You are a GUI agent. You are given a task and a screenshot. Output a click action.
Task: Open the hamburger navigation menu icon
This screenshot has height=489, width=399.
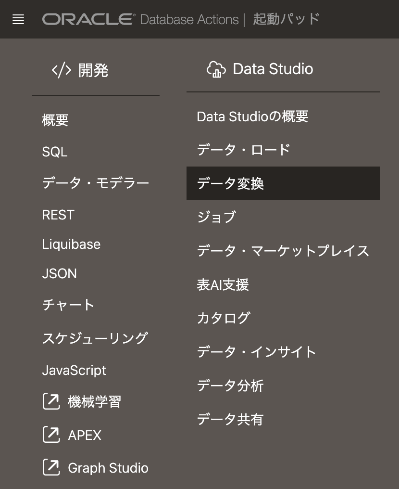18,19
